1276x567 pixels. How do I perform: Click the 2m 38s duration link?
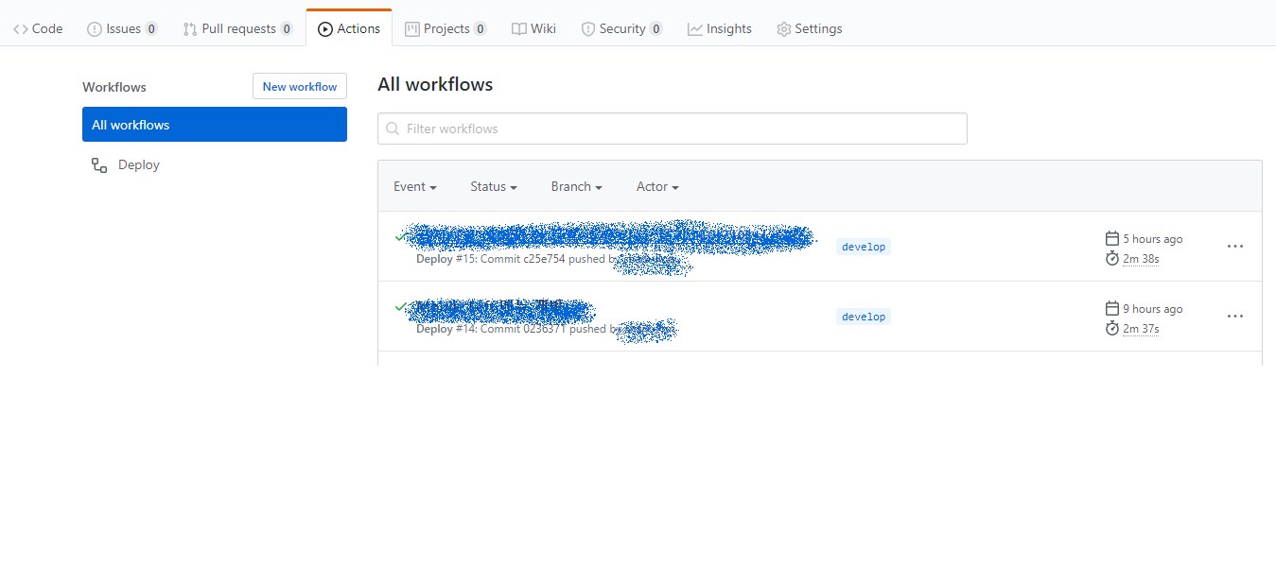click(x=1141, y=259)
